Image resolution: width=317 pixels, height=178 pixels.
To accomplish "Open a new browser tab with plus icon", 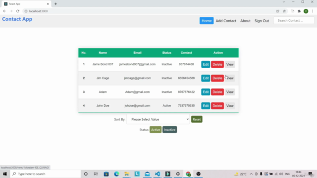I will pos(55,4).
